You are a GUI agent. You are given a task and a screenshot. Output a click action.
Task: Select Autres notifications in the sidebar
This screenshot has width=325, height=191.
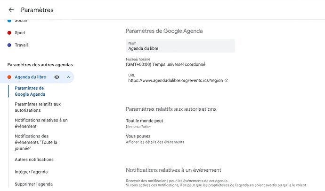pyautogui.click(x=34, y=160)
